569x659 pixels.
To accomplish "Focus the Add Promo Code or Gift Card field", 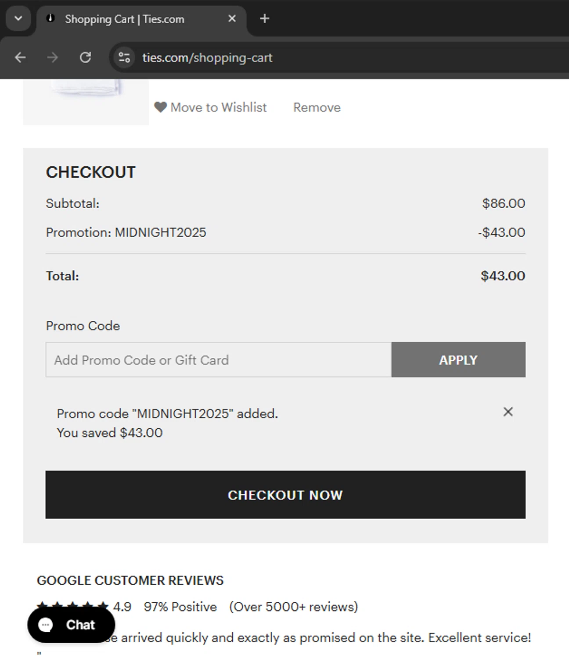I will tap(218, 360).
